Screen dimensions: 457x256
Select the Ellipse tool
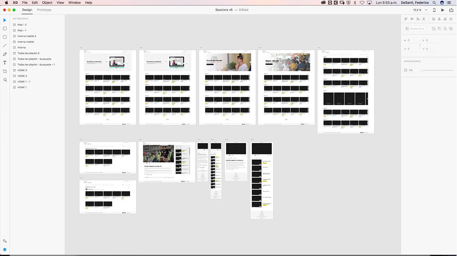(x=5, y=37)
